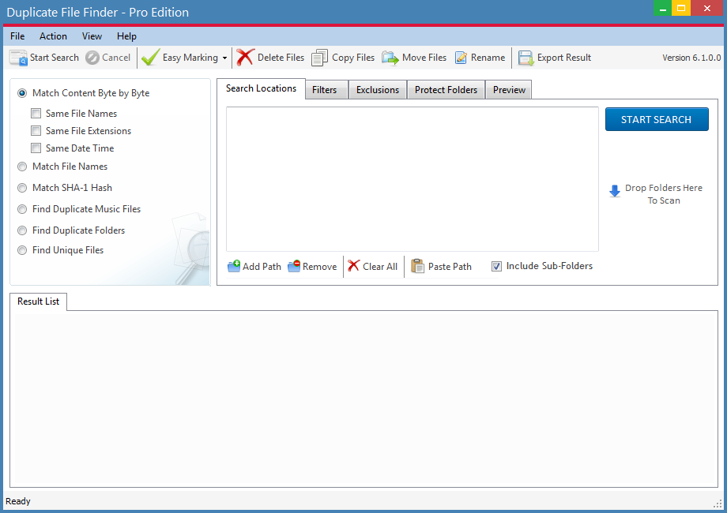Viewport: 727px width, 513px height.
Task: Click the Paste Path clipboard icon
Action: coord(418,266)
